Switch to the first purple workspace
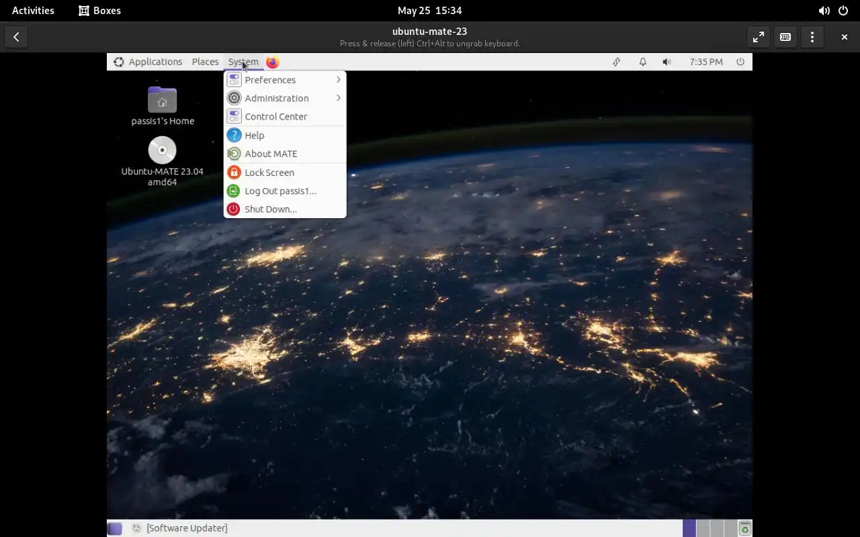The width and height of the screenshot is (860, 537). point(689,528)
